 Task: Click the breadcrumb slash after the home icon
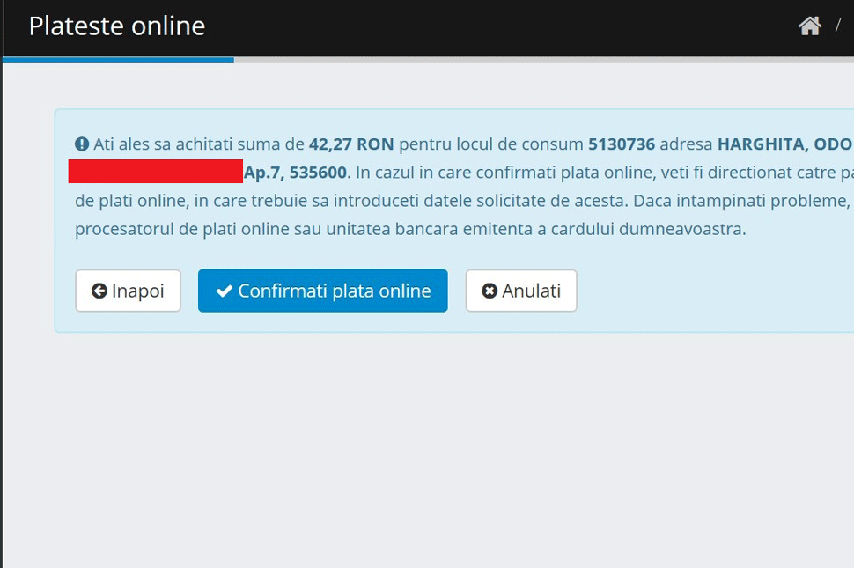click(837, 26)
